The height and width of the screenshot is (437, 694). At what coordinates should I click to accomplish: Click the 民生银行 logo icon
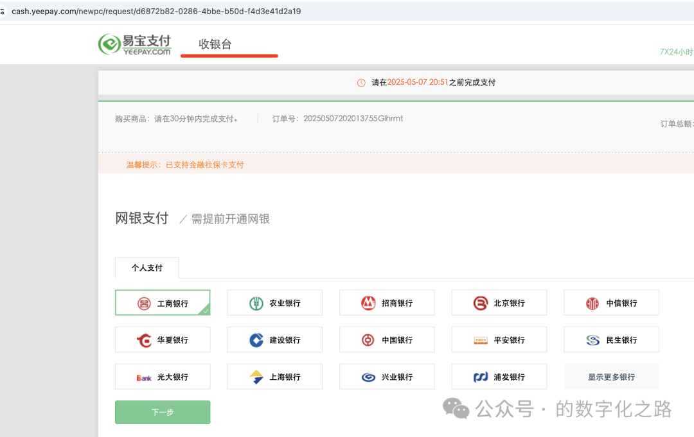592,340
